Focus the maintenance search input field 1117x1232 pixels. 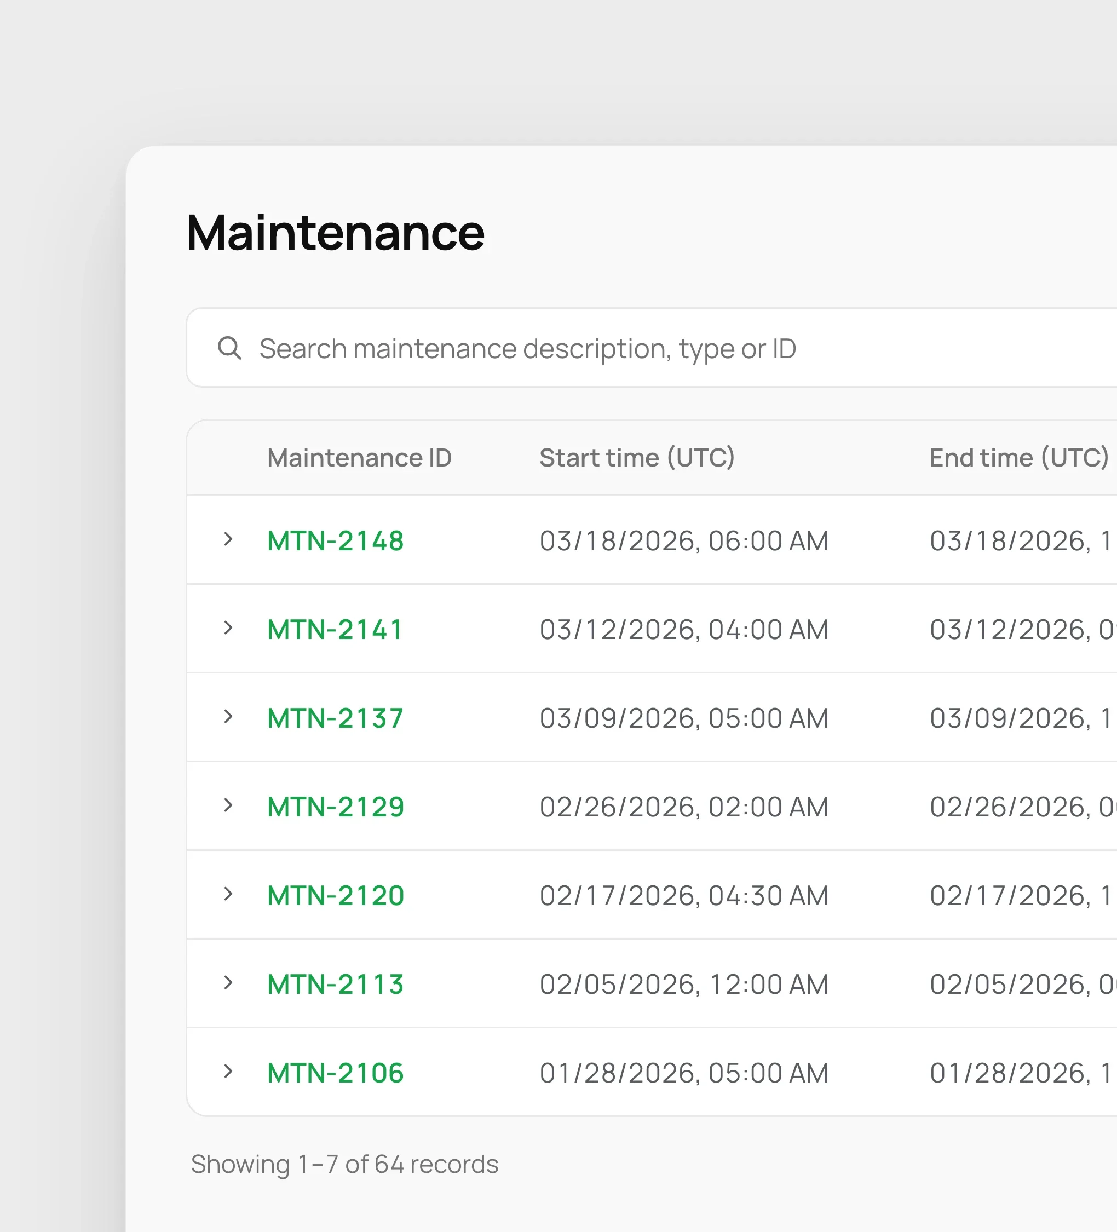click(652, 348)
